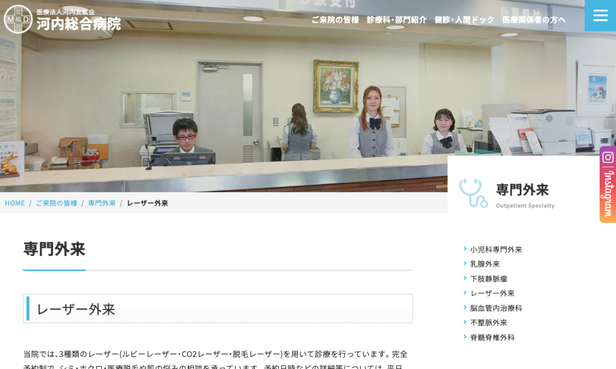Click the stethoscope icon beside 専門外来
Screen dimensions: 616x369
(473, 193)
